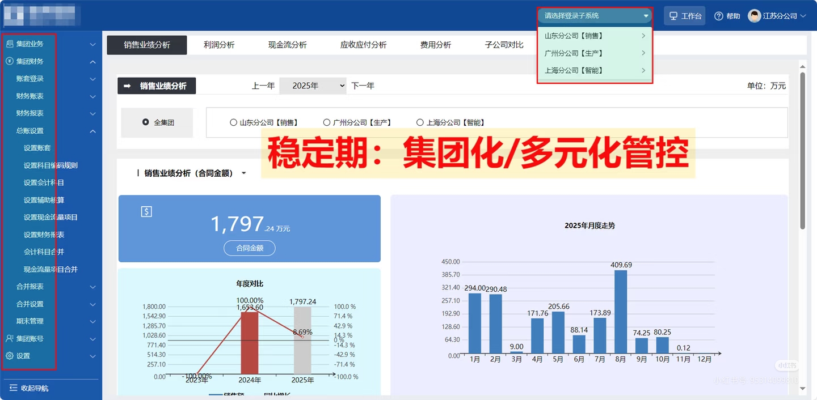The image size is (817, 400).
Task: Switch to the 现金流分析 tab
Action: click(x=288, y=45)
